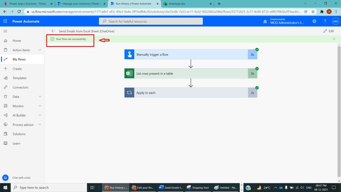Click the MA account avatar

(x=335, y=21)
